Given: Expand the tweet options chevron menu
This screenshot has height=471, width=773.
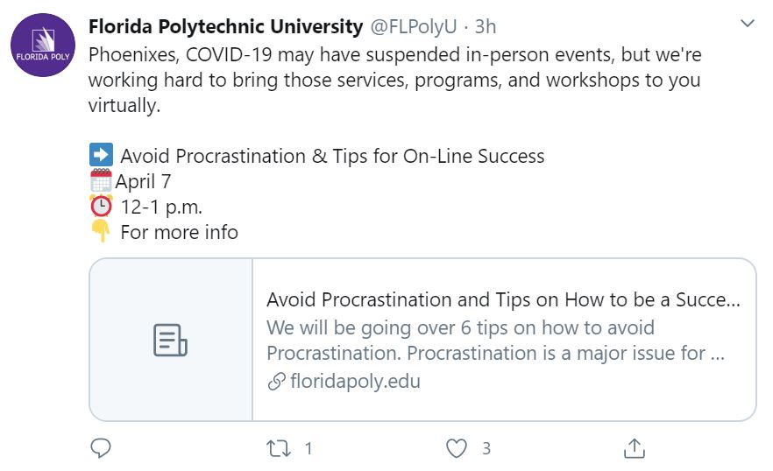Looking at the screenshot, I should 748,23.
